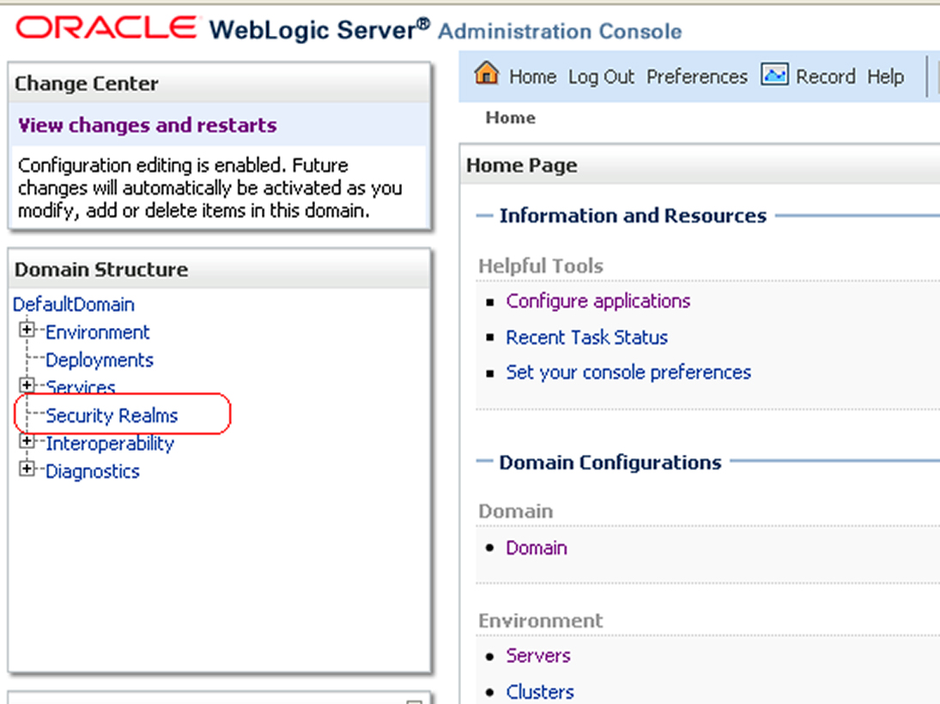Expand the Environment tree node
The height and width of the screenshot is (704, 940).
[x=27, y=330]
